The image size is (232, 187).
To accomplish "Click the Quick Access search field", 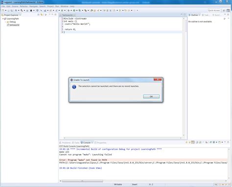I will 214,10.
